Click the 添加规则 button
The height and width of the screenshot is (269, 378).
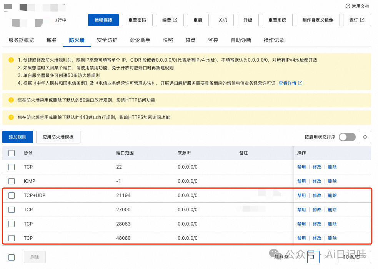click(x=18, y=137)
